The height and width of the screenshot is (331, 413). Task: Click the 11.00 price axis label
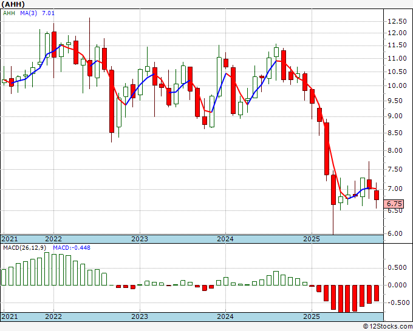pyautogui.click(x=397, y=58)
